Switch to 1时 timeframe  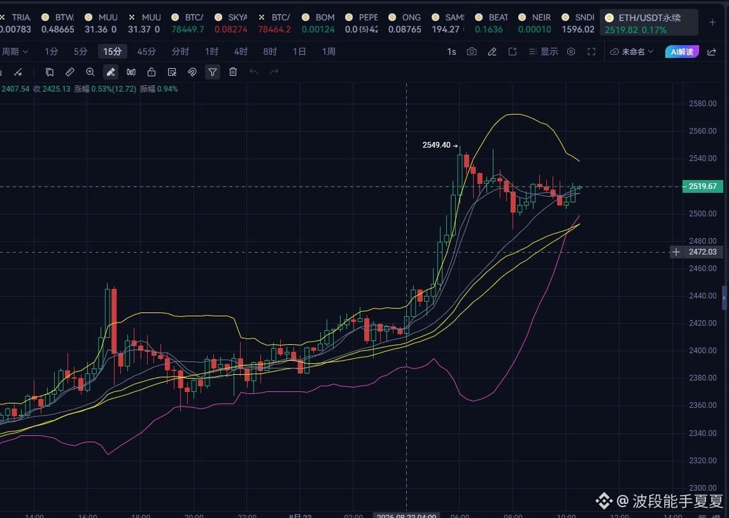tap(211, 52)
